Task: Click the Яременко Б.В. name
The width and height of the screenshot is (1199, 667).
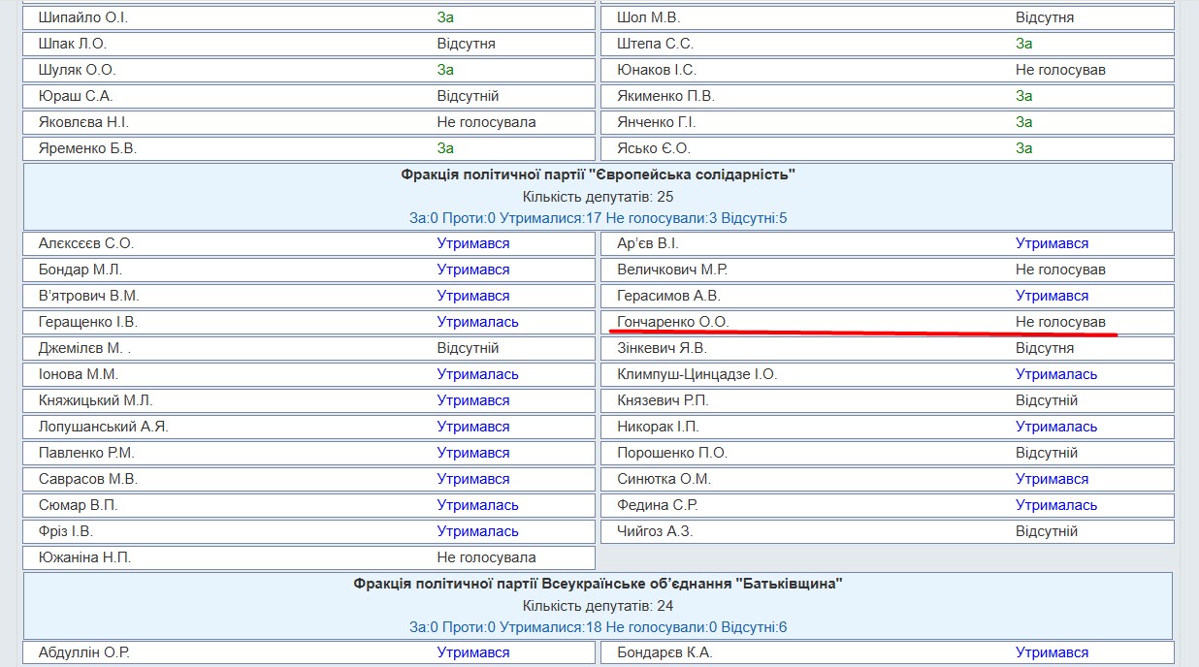Action: pos(87,148)
